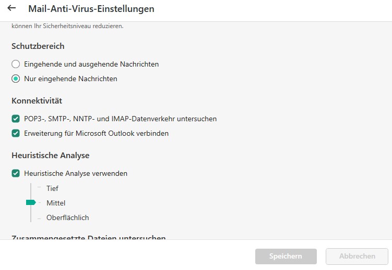Go back using the arrow icon
This screenshot has height=270, width=392.
(11, 8)
